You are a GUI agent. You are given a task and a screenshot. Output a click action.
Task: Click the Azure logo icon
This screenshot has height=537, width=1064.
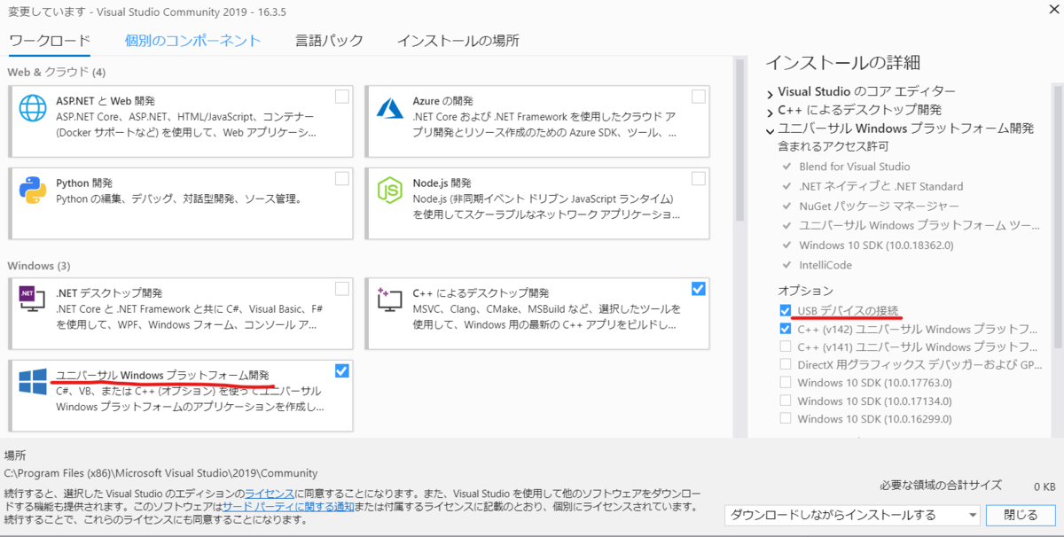[390, 109]
